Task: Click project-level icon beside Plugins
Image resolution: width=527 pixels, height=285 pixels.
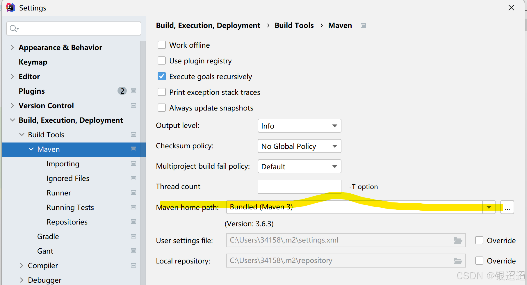Action: tap(133, 91)
